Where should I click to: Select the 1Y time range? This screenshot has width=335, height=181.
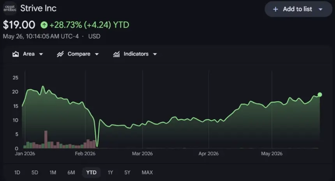[110, 172]
